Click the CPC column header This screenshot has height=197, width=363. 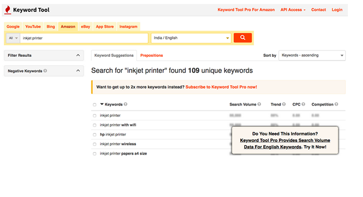pos(296,104)
